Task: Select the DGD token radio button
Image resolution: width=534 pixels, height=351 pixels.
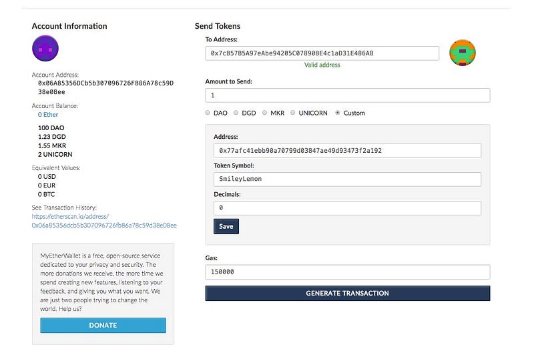Action: (x=236, y=113)
